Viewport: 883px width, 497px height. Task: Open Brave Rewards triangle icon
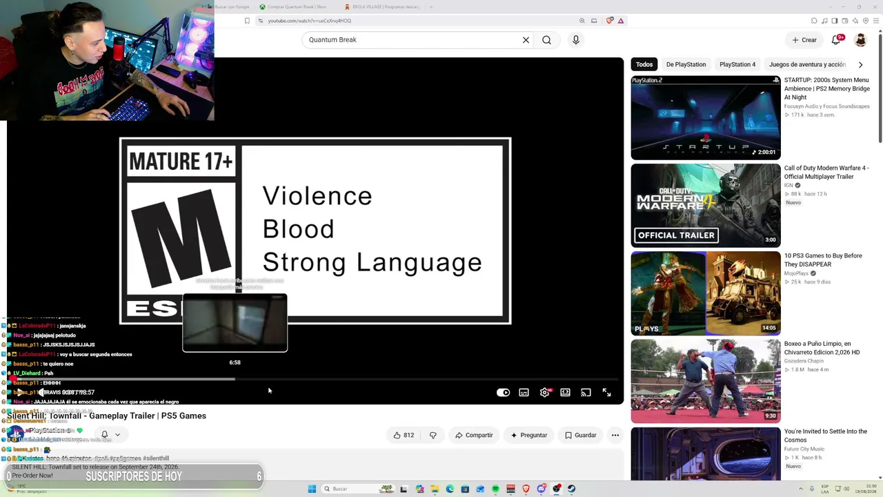coord(621,21)
